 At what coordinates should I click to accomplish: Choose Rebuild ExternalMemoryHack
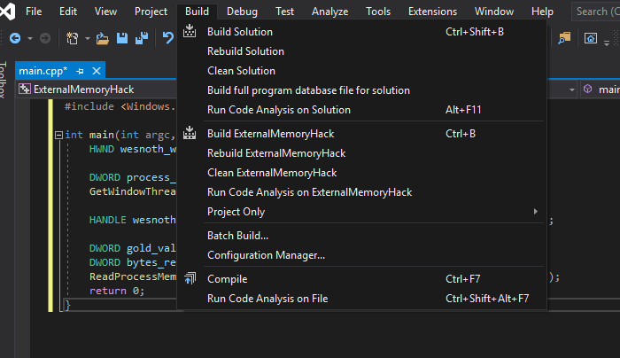[x=361, y=153]
